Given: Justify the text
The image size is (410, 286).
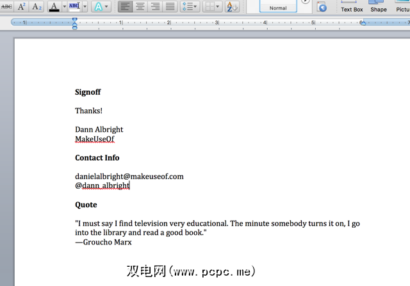Looking at the screenshot, I should click(170, 6).
